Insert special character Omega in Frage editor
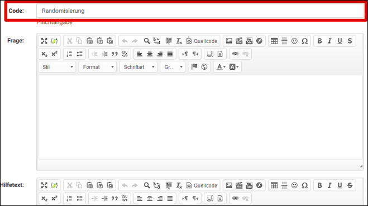368x206 pixels. tap(305, 41)
